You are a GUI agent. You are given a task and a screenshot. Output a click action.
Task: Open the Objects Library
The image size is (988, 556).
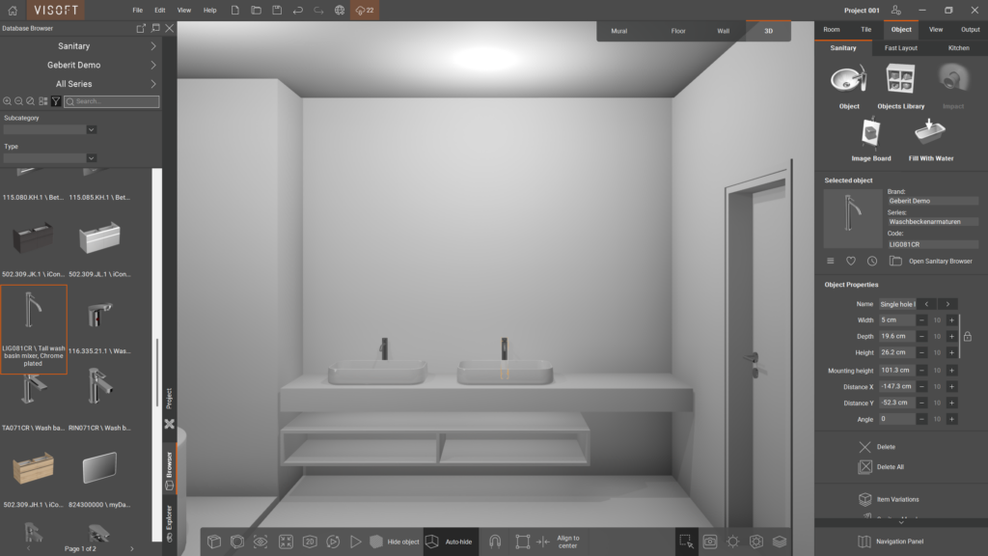click(900, 87)
